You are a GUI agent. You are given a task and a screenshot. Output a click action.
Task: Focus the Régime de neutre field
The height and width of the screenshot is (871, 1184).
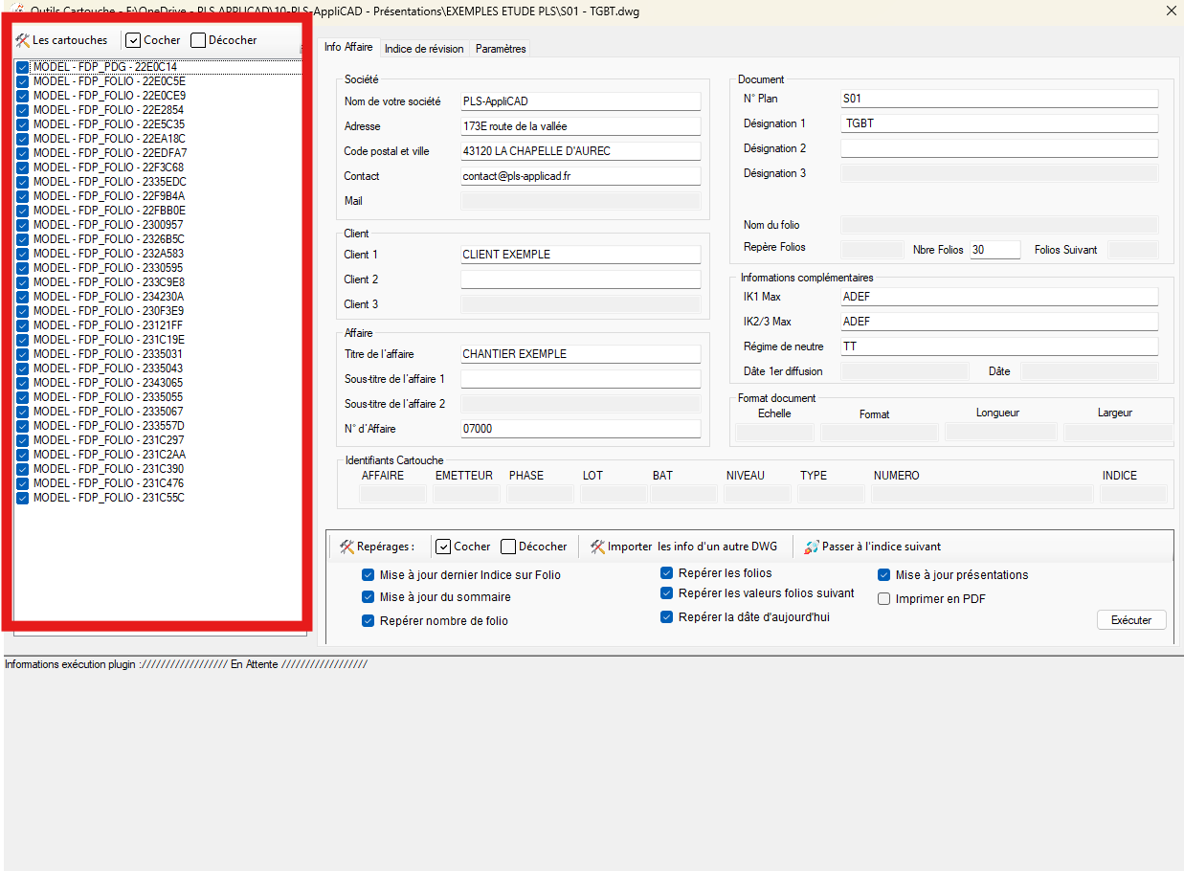(x=998, y=346)
